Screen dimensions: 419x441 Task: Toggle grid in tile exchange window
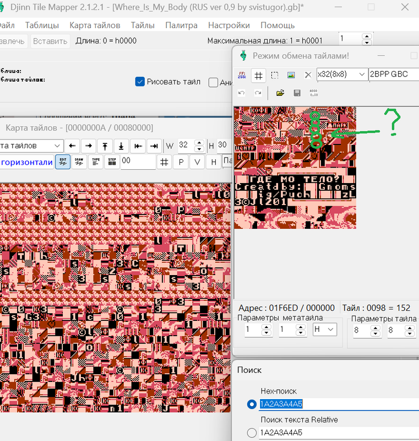pos(258,75)
